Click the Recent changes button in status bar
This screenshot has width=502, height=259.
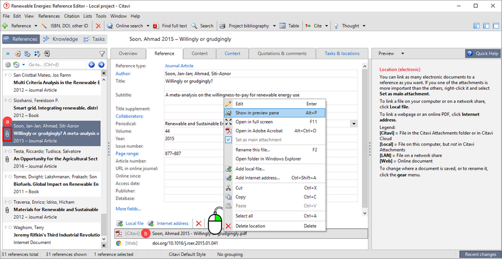480,254
